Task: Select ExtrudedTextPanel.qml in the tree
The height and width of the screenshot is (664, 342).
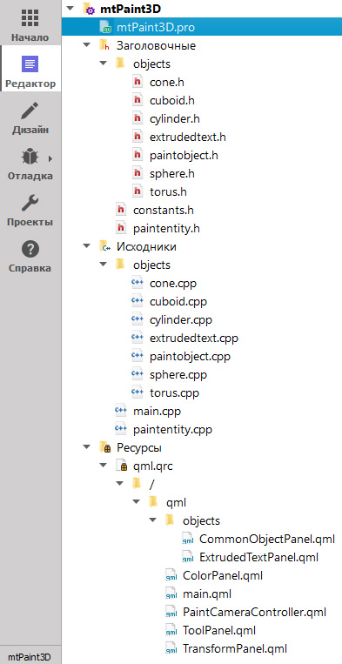Action: click(x=258, y=557)
